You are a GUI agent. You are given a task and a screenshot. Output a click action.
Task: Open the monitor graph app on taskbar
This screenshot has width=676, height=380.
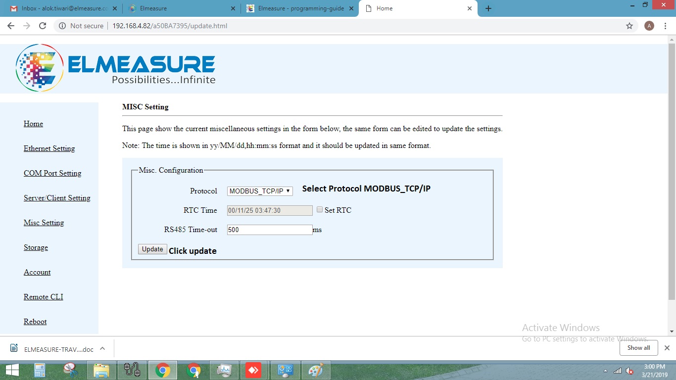point(224,370)
